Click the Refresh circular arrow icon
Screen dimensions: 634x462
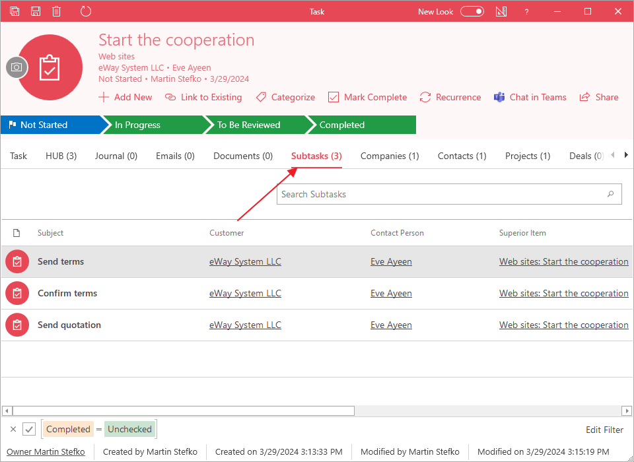(86, 11)
